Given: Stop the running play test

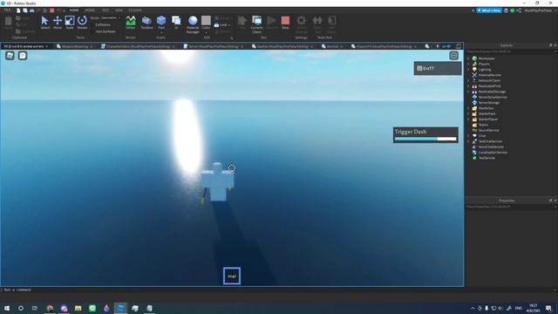Looking at the screenshot, I should click(285, 22).
